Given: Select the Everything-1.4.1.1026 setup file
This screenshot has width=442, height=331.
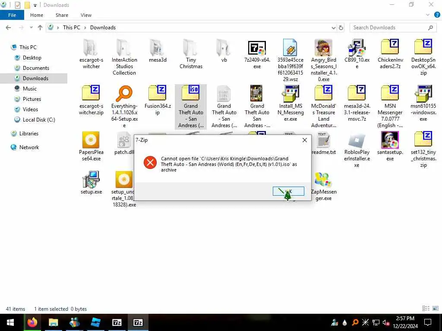Looking at the screenshot, I should click(124, 106).
